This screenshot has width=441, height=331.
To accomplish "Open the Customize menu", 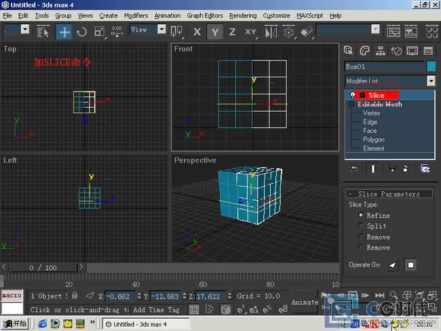I will point(276,16).
